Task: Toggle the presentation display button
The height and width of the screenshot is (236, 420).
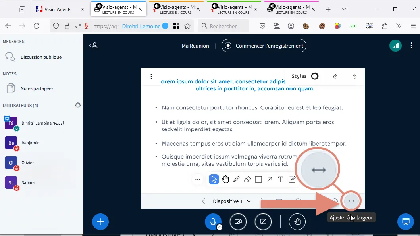Action: coord(406,222)
